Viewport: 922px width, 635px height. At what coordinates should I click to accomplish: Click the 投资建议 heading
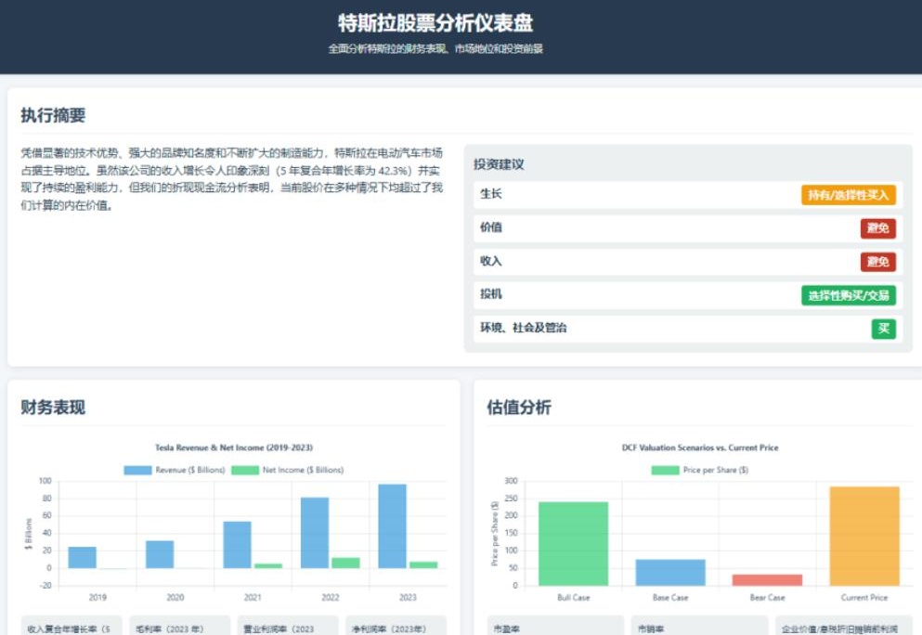point(499,164)
